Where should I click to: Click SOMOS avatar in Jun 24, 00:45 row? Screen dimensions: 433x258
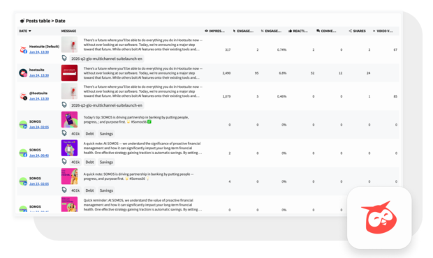23,153
